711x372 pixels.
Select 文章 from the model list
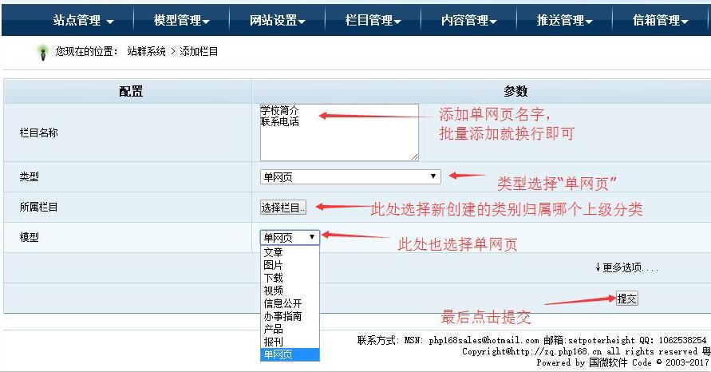290,251
